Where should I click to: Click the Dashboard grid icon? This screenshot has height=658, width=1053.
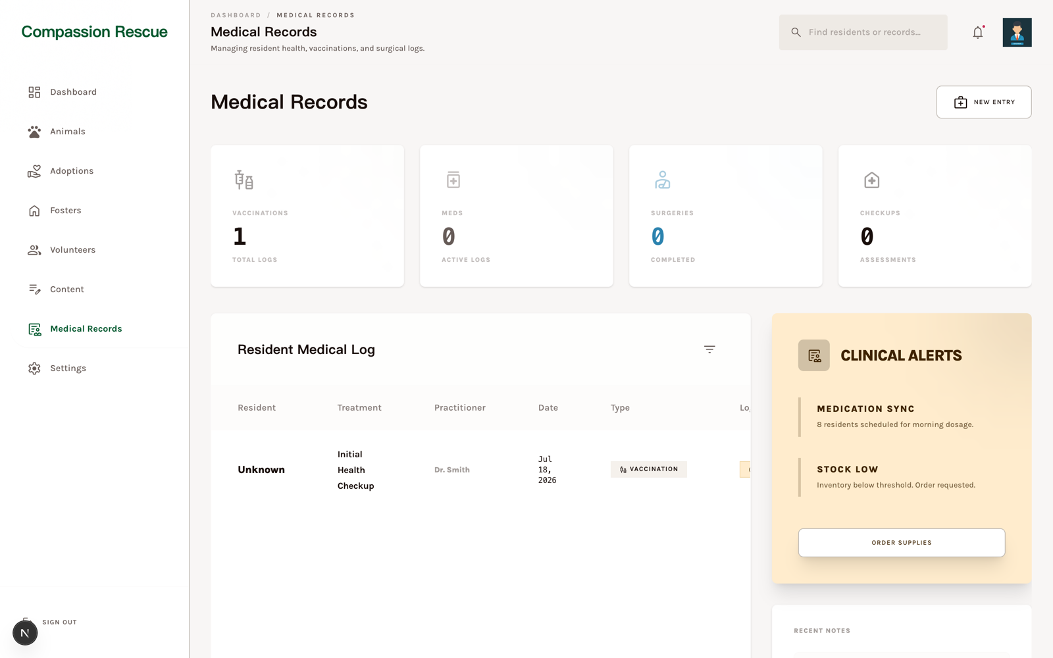coord(34,92)
